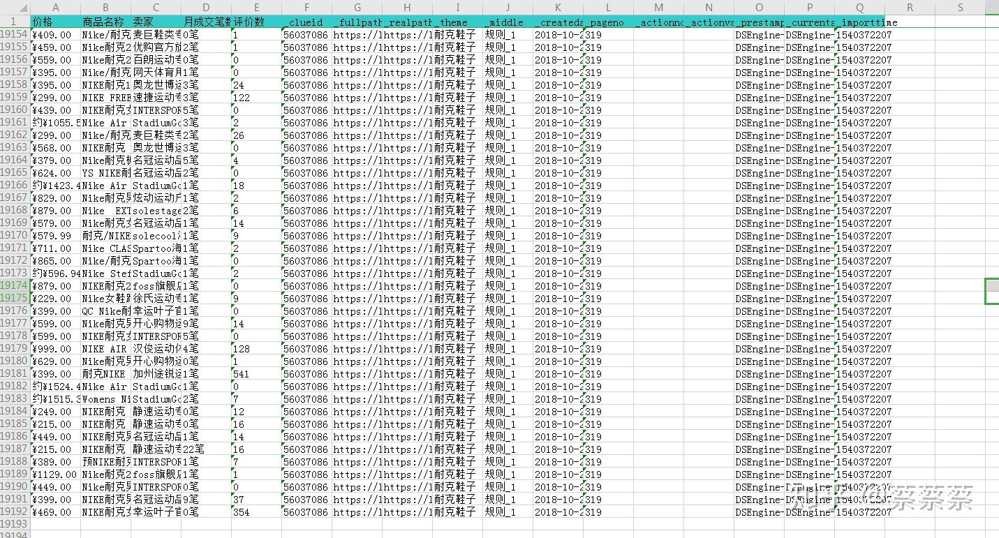Click the 评价数 header cell
Screen dimensions: 999x538
257,22
